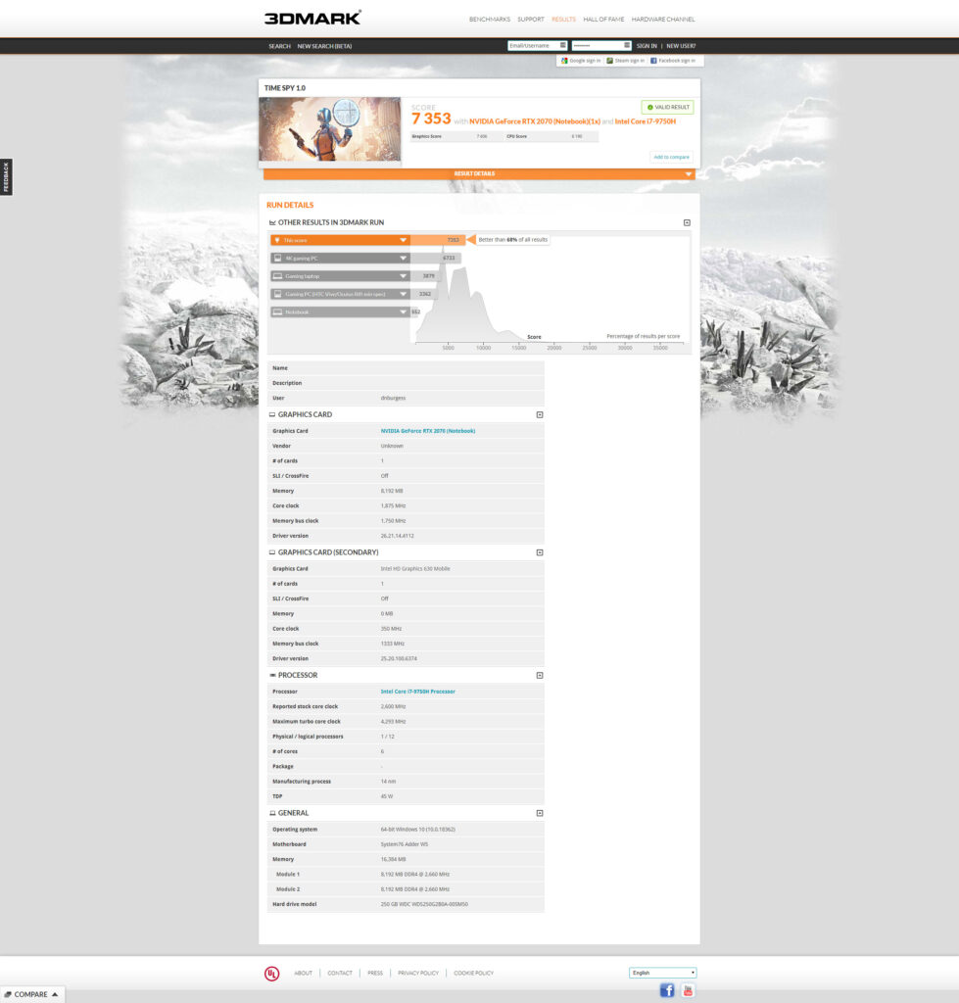Open the Facebook page icon in footer

pos(667,990)
